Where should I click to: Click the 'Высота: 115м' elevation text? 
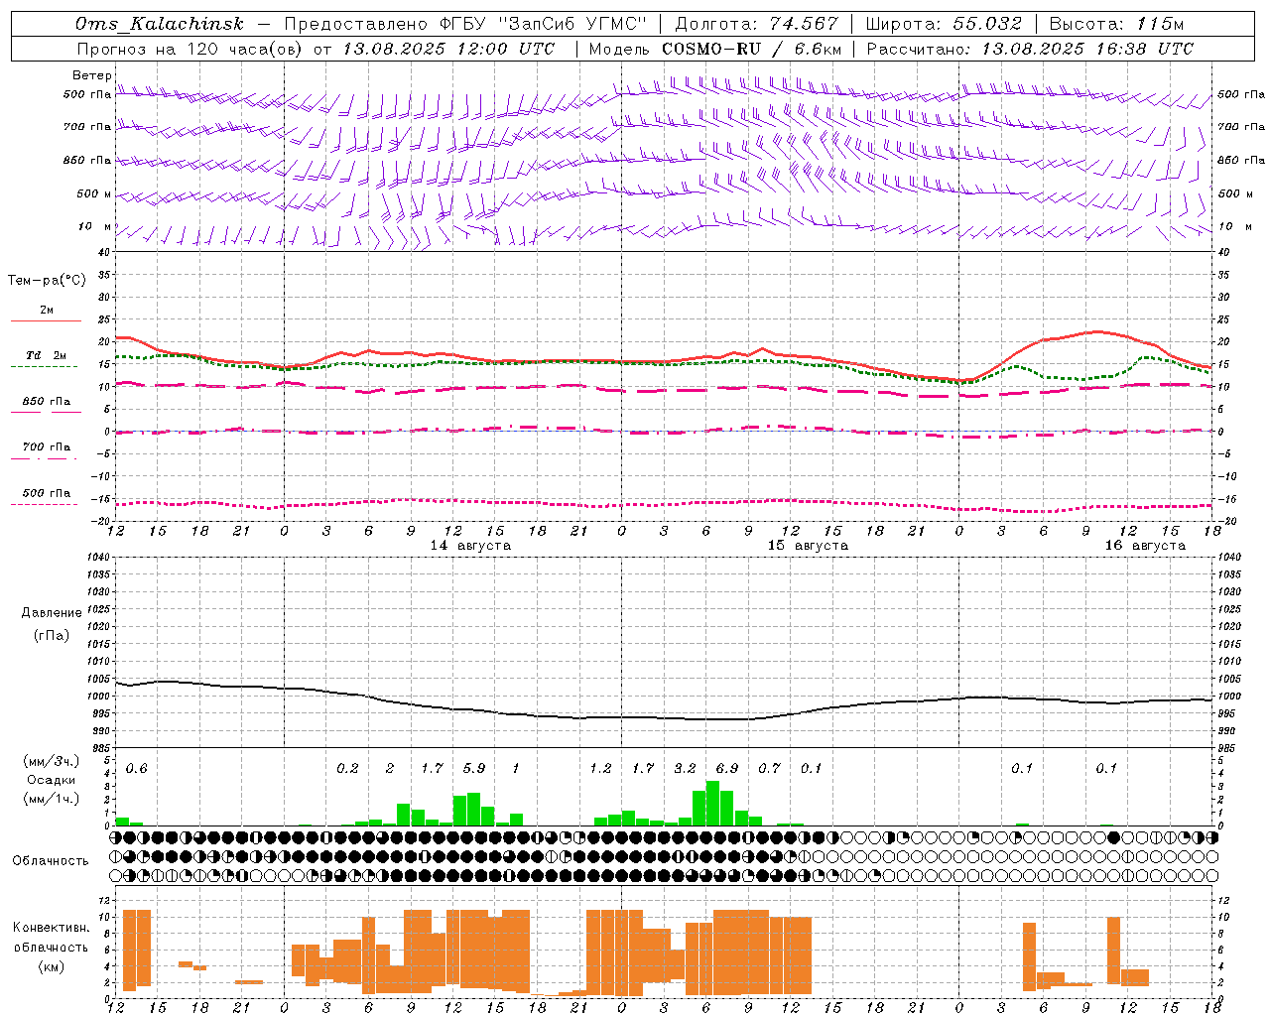click(x=1116, y=24)
